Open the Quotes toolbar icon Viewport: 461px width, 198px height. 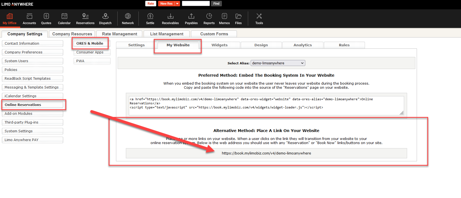(46, 16)
